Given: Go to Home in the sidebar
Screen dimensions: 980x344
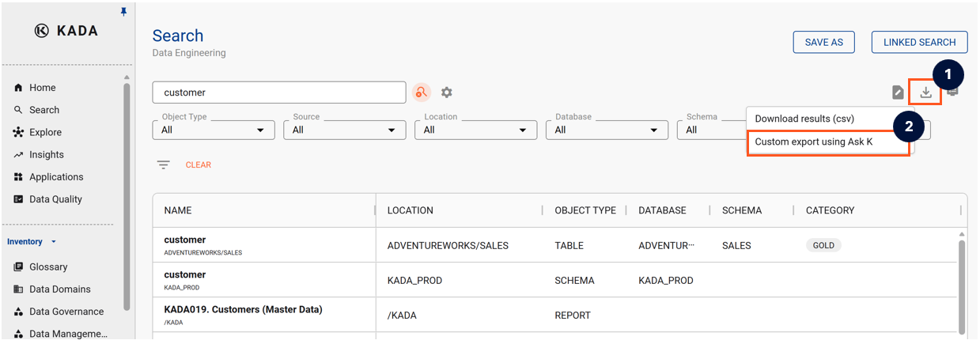Looking at the screenshot, I should pos(43,88).
